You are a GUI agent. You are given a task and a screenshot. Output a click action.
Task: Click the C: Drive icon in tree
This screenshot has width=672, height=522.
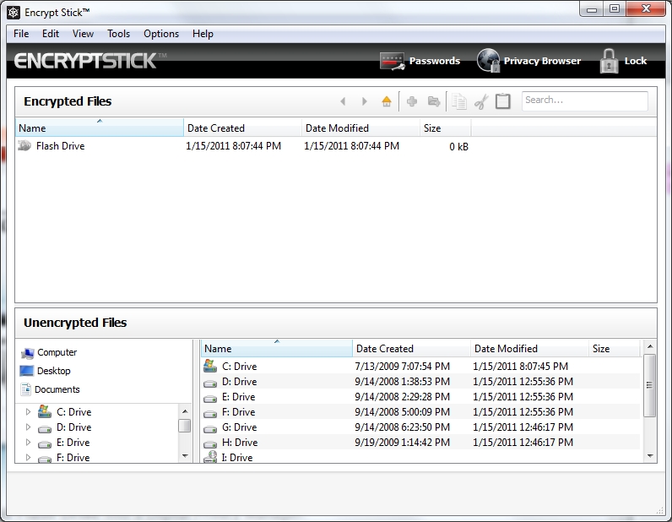[45, 411]
